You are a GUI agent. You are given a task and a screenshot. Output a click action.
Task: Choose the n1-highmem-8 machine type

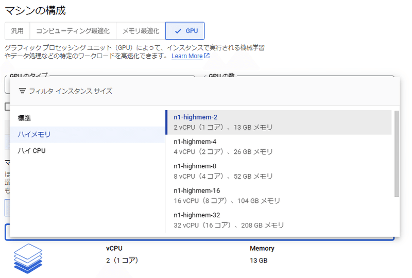(x=279, y=171)
